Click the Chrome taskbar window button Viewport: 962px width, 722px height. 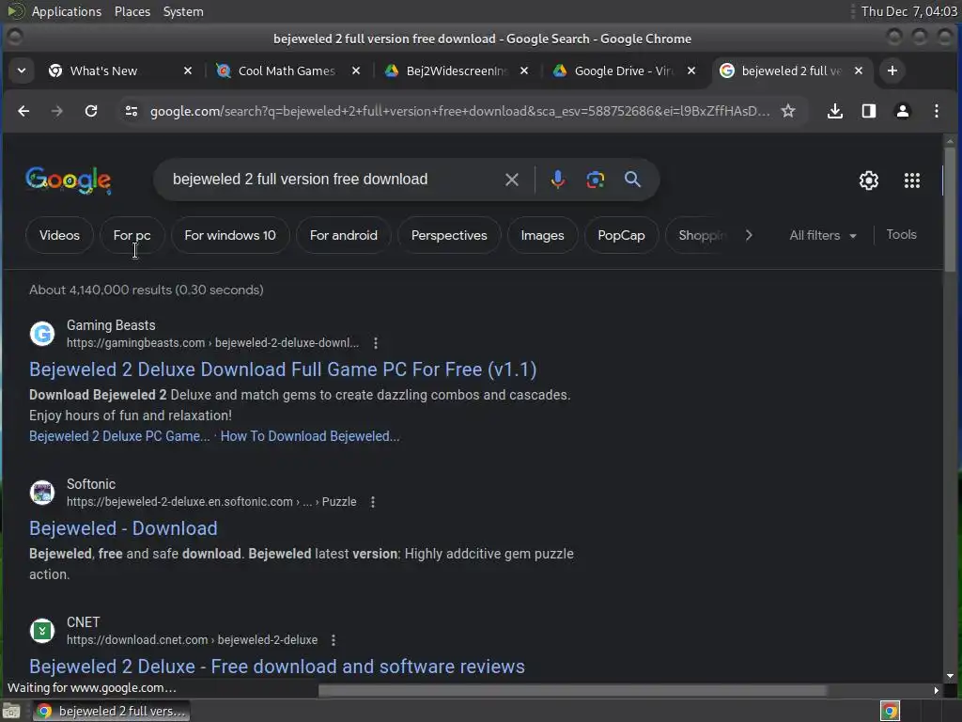[111, 711]
